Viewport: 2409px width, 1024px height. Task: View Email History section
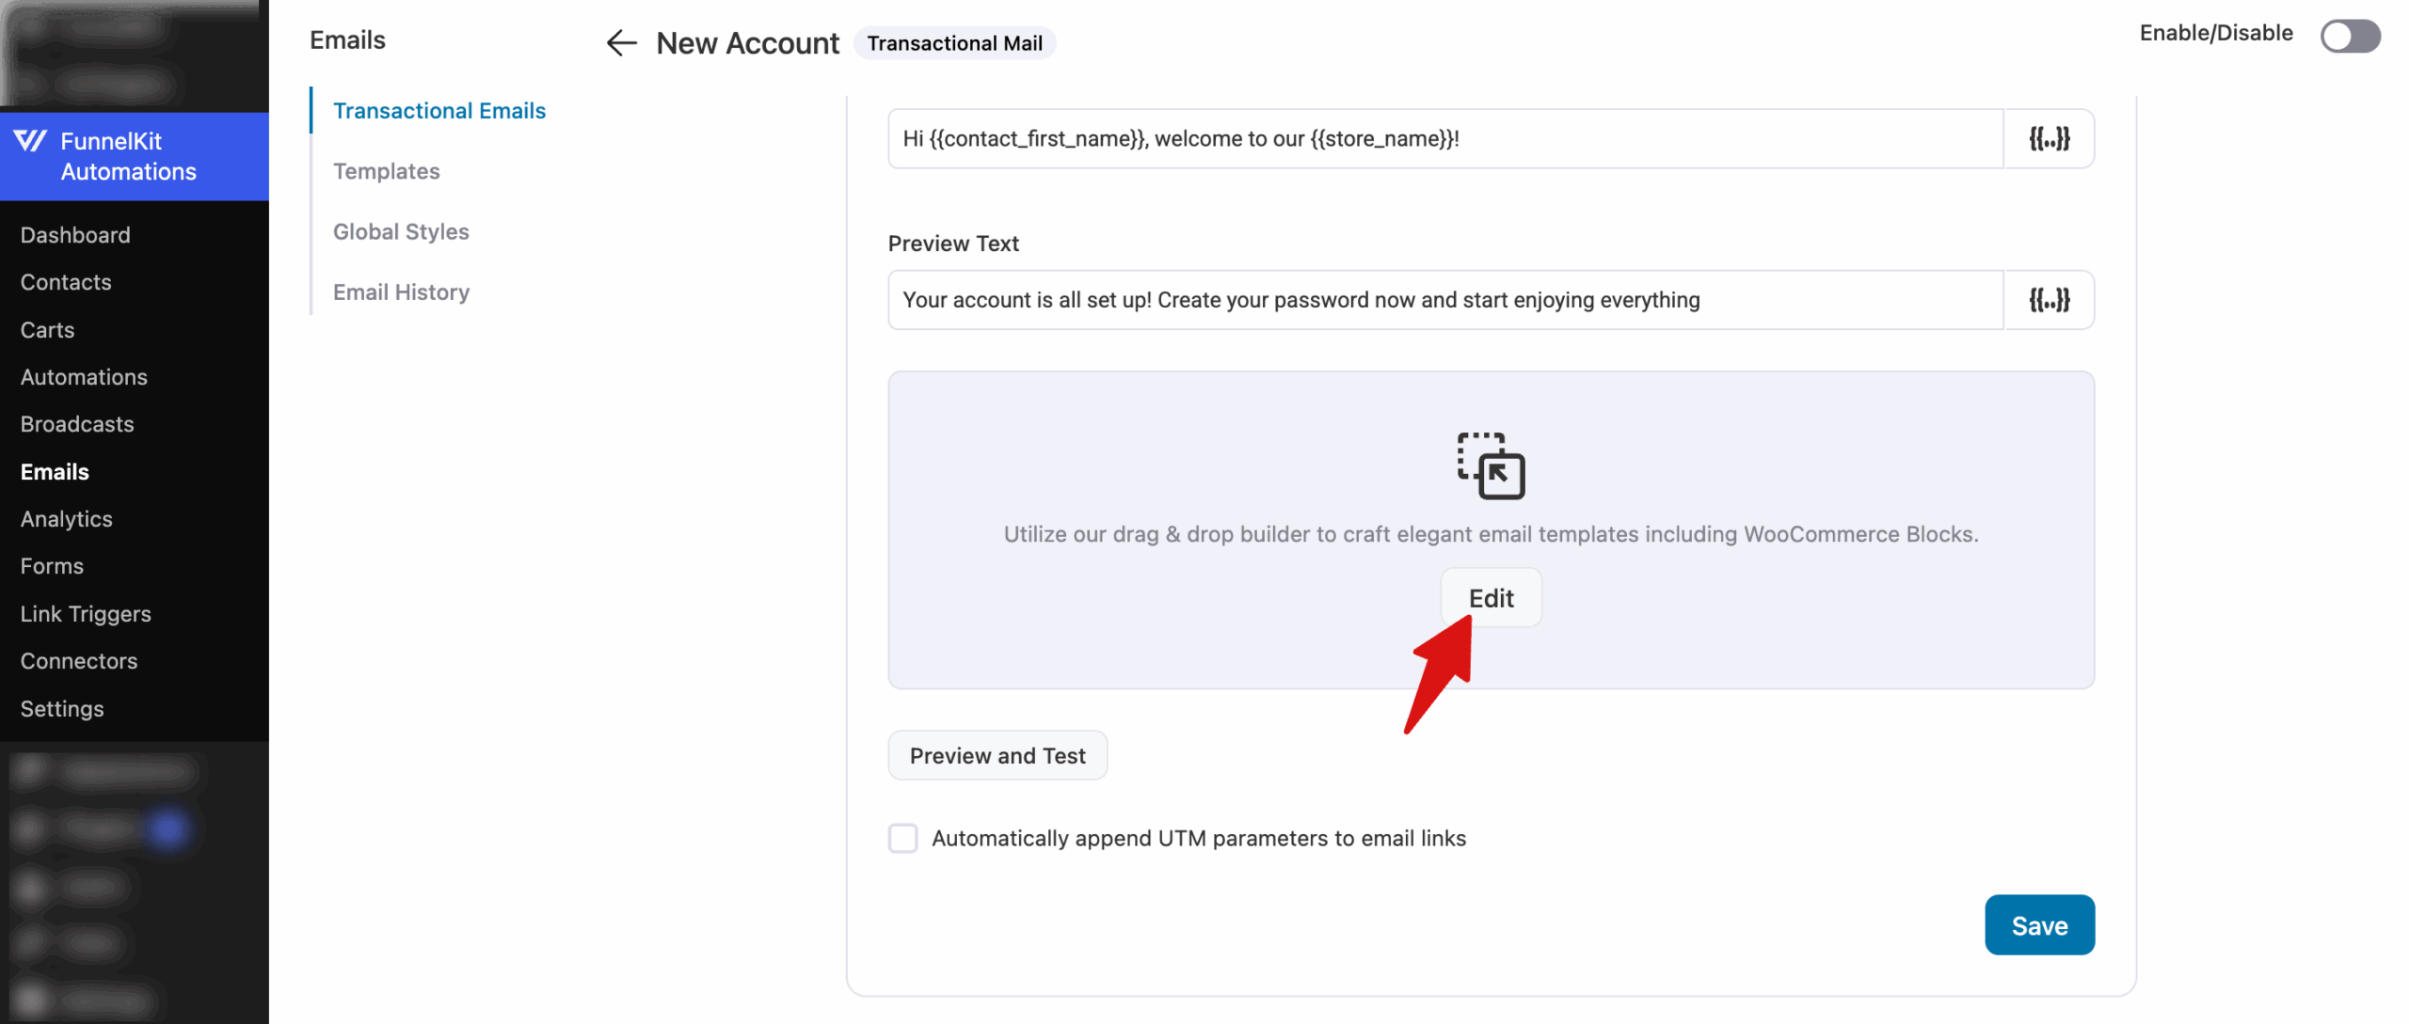point(401,292)
